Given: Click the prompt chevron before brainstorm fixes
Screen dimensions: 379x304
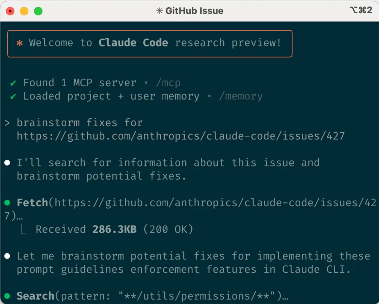Looking at the screenshot, I should coord(7,123).
